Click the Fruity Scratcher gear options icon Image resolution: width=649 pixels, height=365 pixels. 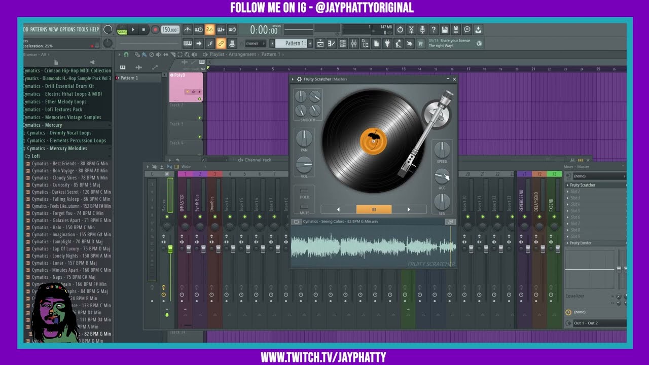(x=299, y=79)
